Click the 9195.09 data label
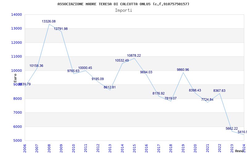247x154 pixels. pos(98,79)
